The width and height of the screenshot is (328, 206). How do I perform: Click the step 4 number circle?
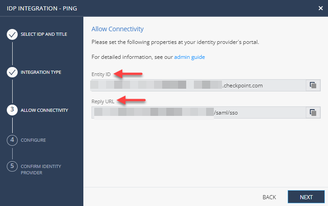[13, 140]
